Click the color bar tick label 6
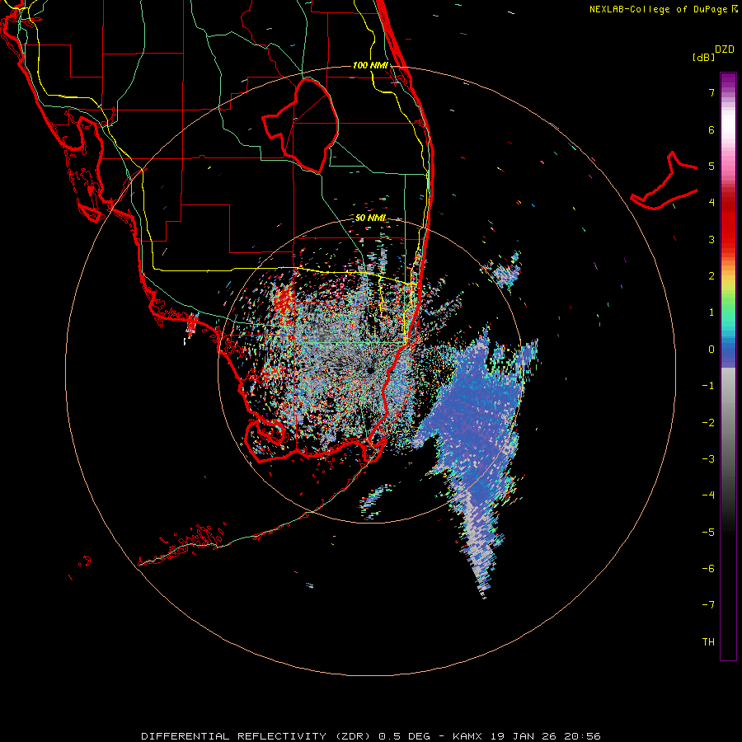The height and width of the screenshot is (742, 742). pos(711,129)
